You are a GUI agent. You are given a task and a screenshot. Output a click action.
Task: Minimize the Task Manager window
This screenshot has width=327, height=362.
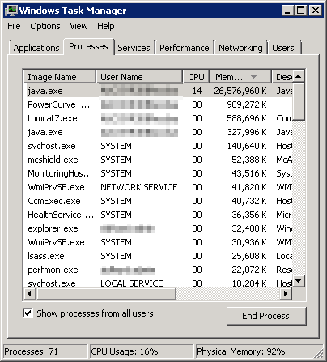point(287,11)
